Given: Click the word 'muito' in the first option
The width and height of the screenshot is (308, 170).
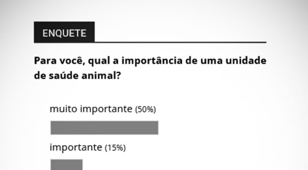Looking at the screenshot, I should pyautogui.click(x=63, y=109).
